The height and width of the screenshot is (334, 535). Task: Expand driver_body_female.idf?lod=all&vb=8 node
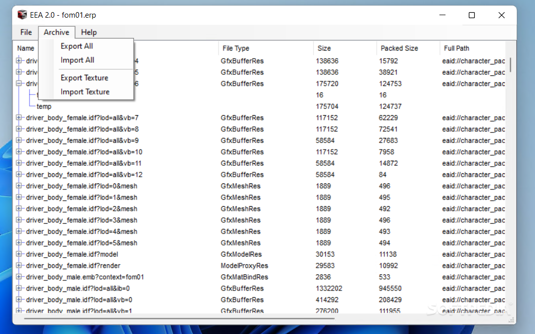(19, 129)
